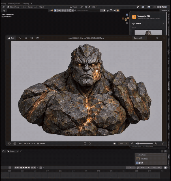
Task: Switch to the Geometry Nodes workspace tab
Action: click(14, 4)
